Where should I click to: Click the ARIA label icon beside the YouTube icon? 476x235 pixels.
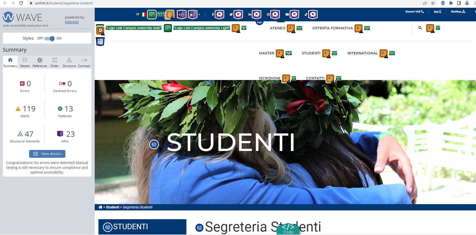coord(294,14)
